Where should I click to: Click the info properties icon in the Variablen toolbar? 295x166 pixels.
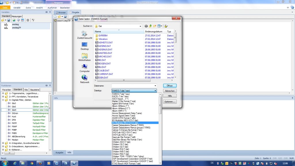pyautogui.click(x=18, y=20)
